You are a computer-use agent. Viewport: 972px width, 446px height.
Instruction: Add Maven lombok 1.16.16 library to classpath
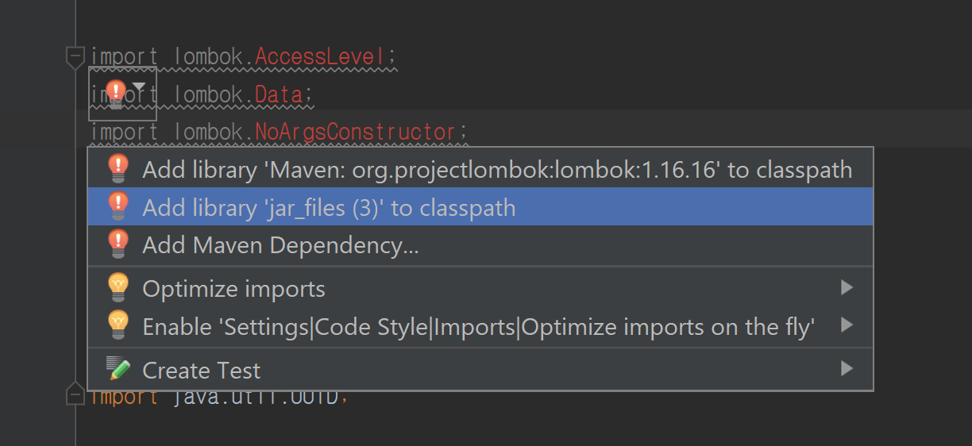click(496, 170)
